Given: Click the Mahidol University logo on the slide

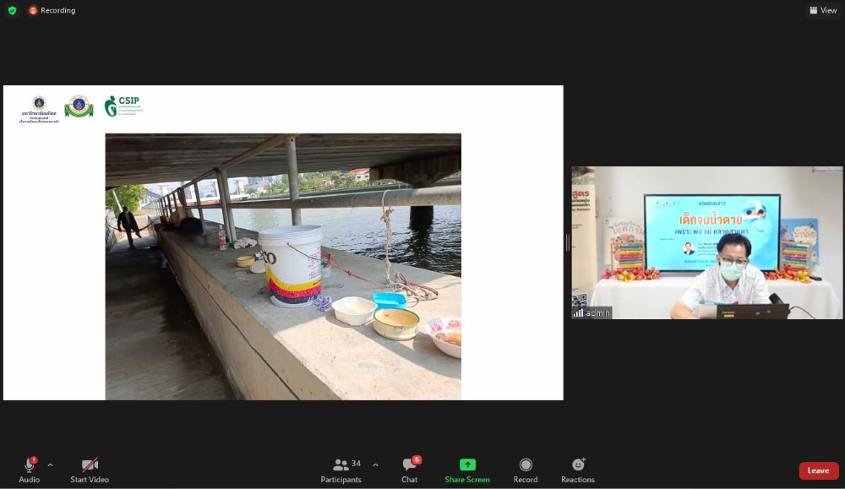Looking at the screenshot, I should [39, 108].
